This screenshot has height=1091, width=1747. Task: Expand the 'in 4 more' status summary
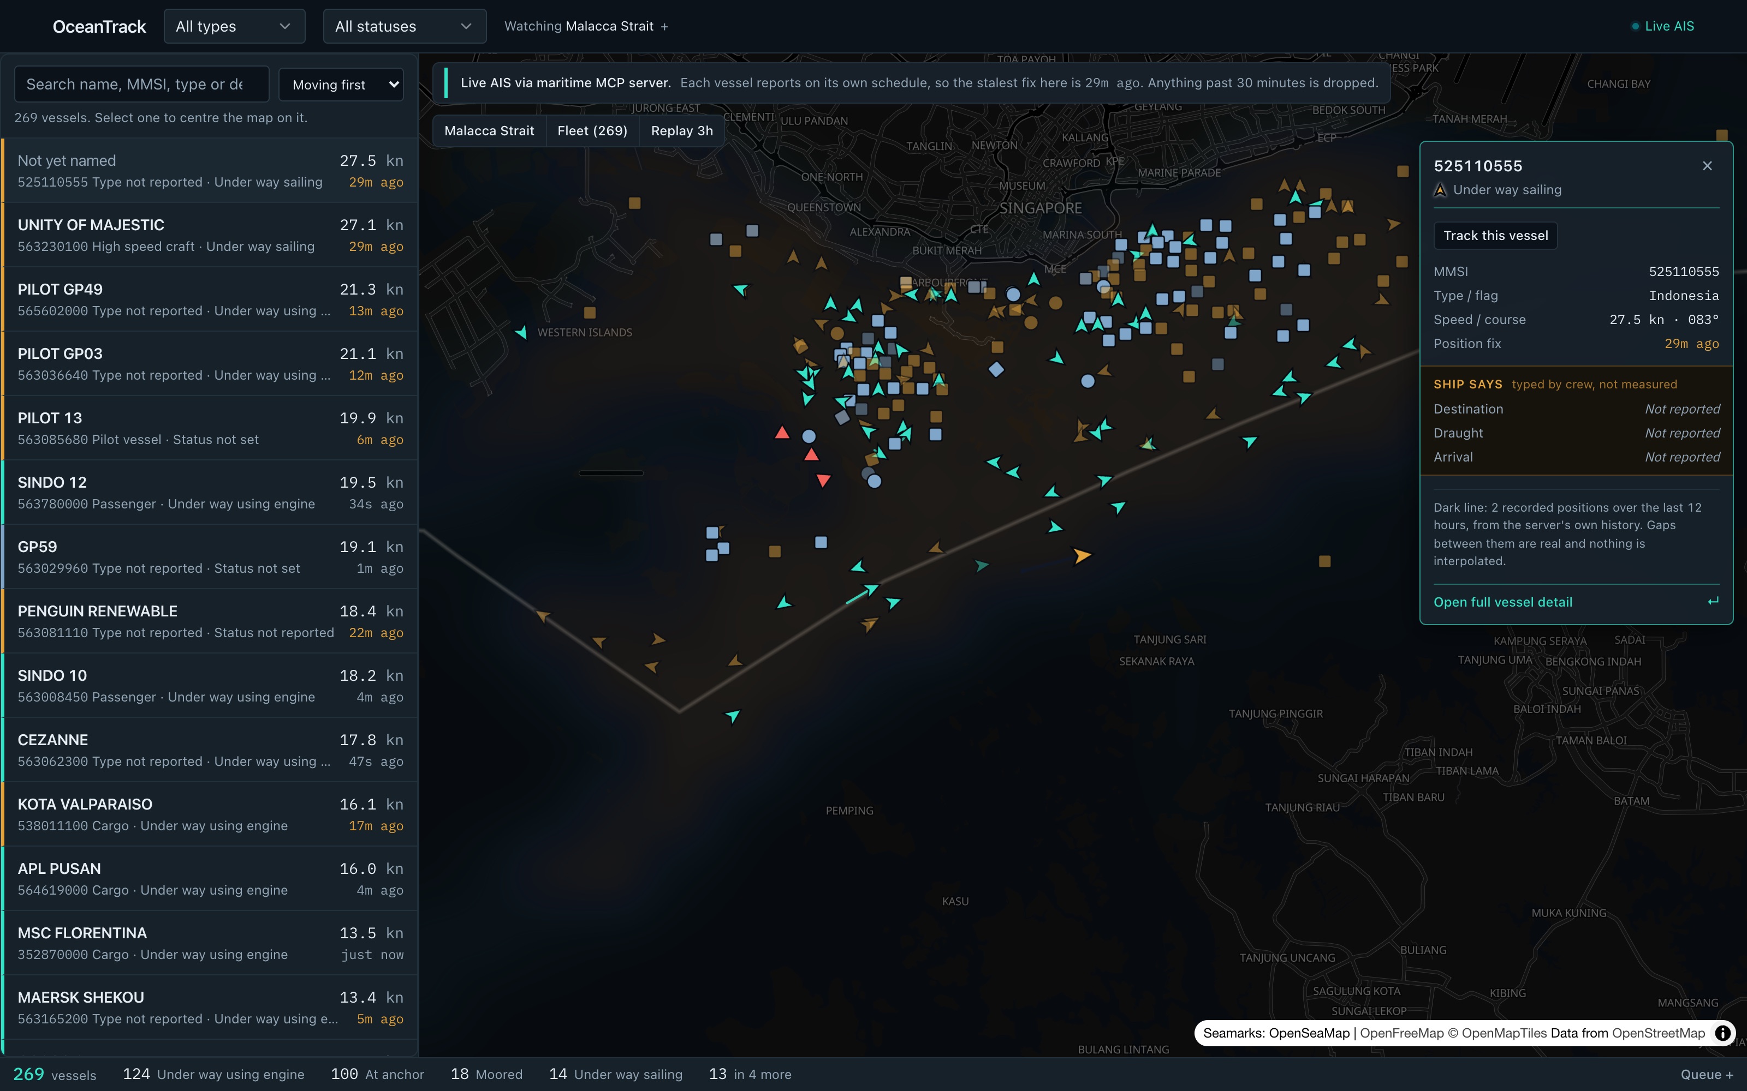(x=750, y=1075)
